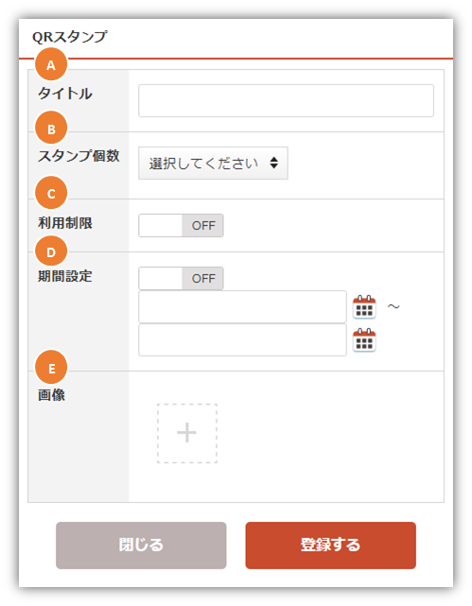Open the end date calendar picker

[x=364, y=340]
